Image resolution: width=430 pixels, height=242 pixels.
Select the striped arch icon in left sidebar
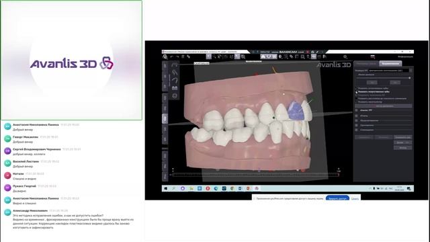click(x=175, y=73)
